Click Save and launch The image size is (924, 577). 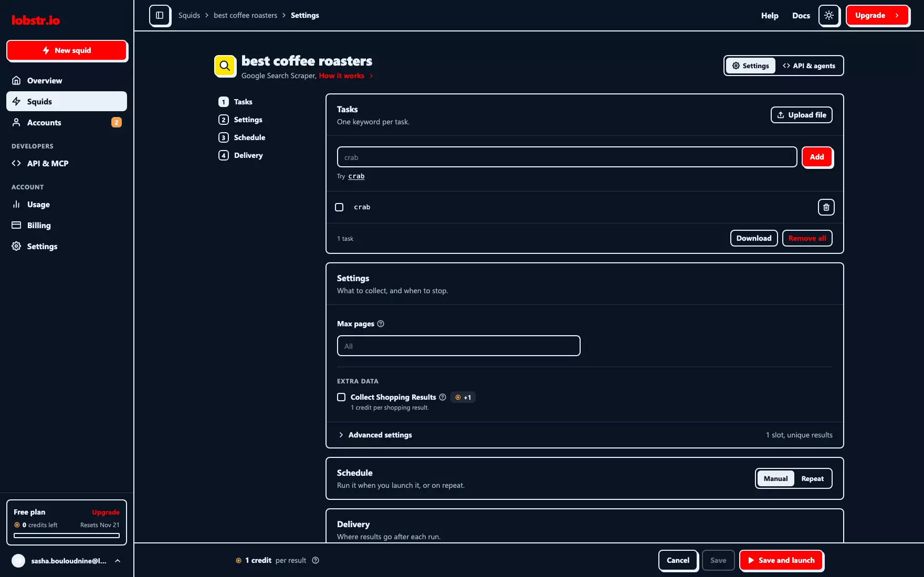click(781, 560)
